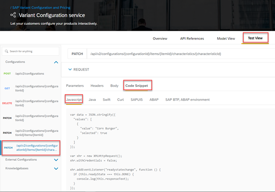Select PATCH items characteristics endpoint
Viewport: 275px width, 192px height.
(31, 148)
